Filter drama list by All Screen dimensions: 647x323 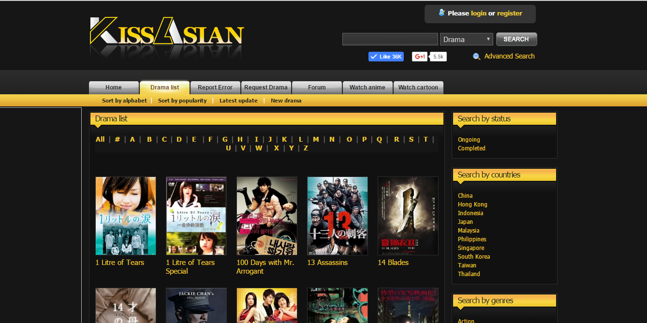(100, 139)
